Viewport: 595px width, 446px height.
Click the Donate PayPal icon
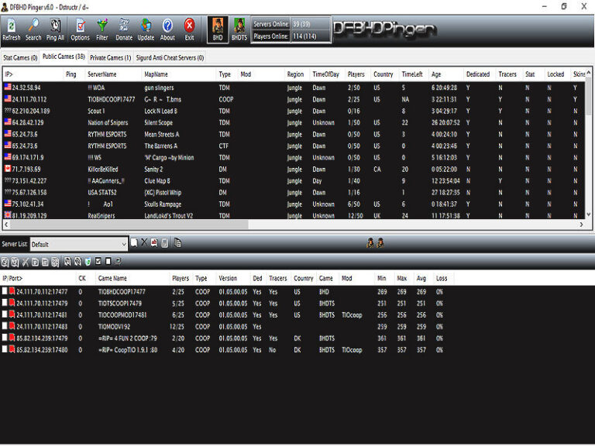pyautogui.click(x=124, y=29)
